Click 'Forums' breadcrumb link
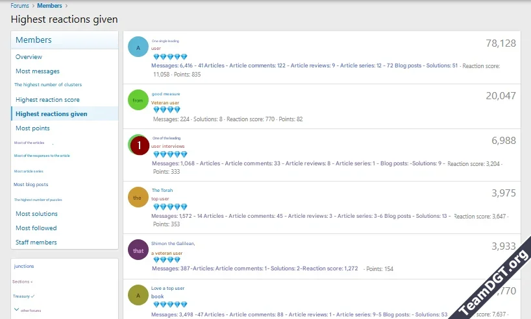Viewport: 531px width, 319px height. coord(19,6)
